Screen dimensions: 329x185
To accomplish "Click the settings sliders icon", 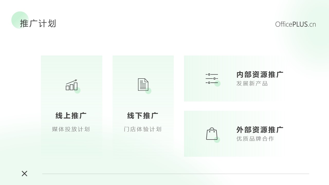I will (212, 78).
